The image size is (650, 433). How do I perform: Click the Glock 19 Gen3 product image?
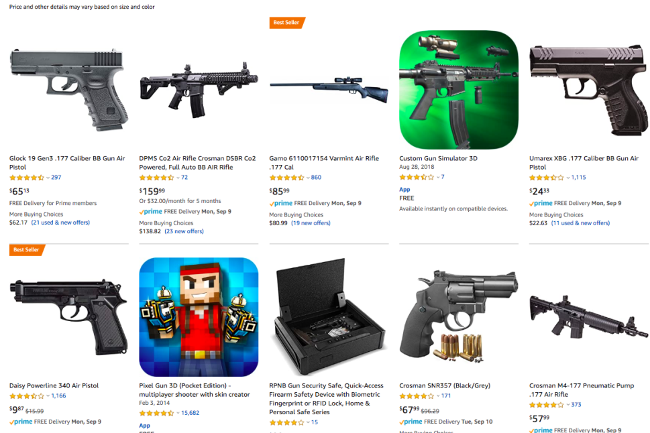(x=69, y=90)
